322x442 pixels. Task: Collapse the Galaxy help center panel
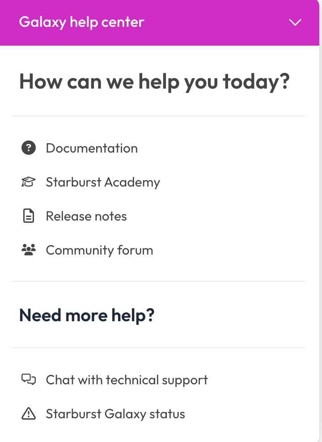click(x=295, y=22)
